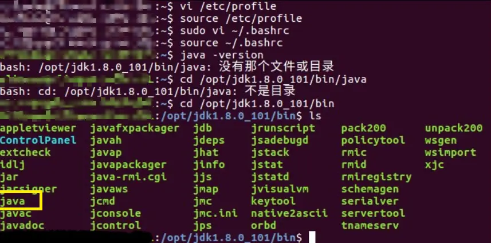The width and height of the screenshot is (491, 243).
Task: Click the java-rmi.cgi entry
Action: click(x=128, y=177)
